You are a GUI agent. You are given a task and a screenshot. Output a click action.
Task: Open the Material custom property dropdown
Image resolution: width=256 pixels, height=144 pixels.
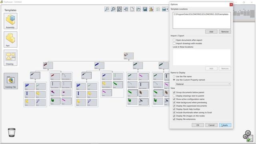203,84
